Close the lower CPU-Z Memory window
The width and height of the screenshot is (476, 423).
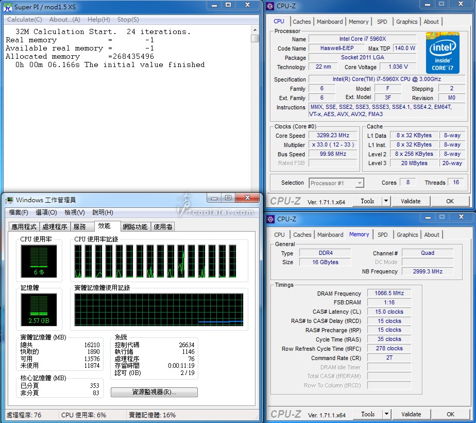[461, 217]
